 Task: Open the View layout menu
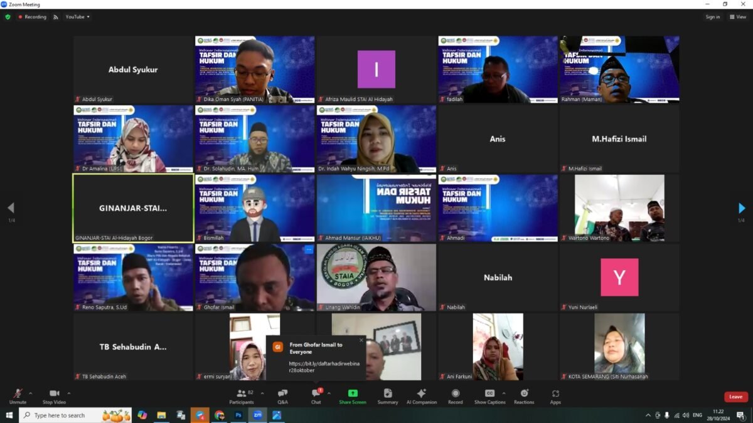click(737, 17)
